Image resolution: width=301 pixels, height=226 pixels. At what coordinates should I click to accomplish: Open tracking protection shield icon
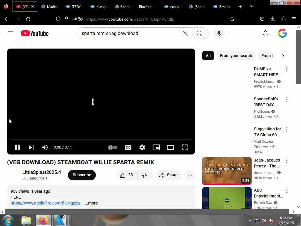click(58, 19)
